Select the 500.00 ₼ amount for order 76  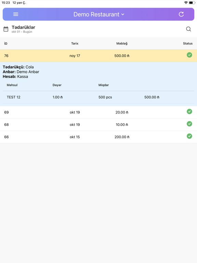pyautogui.click(x=122, y=56)
